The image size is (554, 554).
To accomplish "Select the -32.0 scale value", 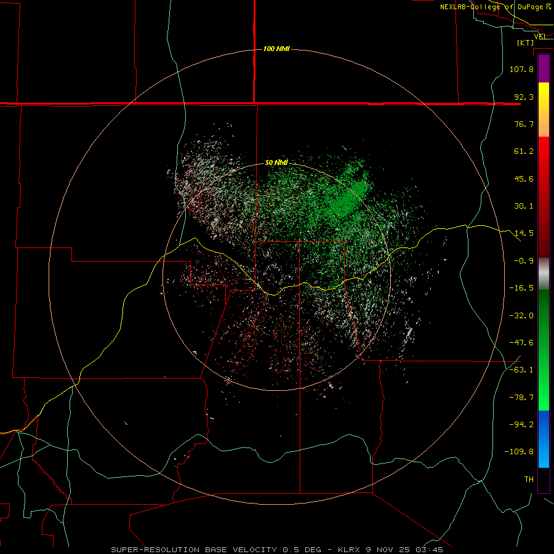I will pyautogui.click(x=521, y=316).
